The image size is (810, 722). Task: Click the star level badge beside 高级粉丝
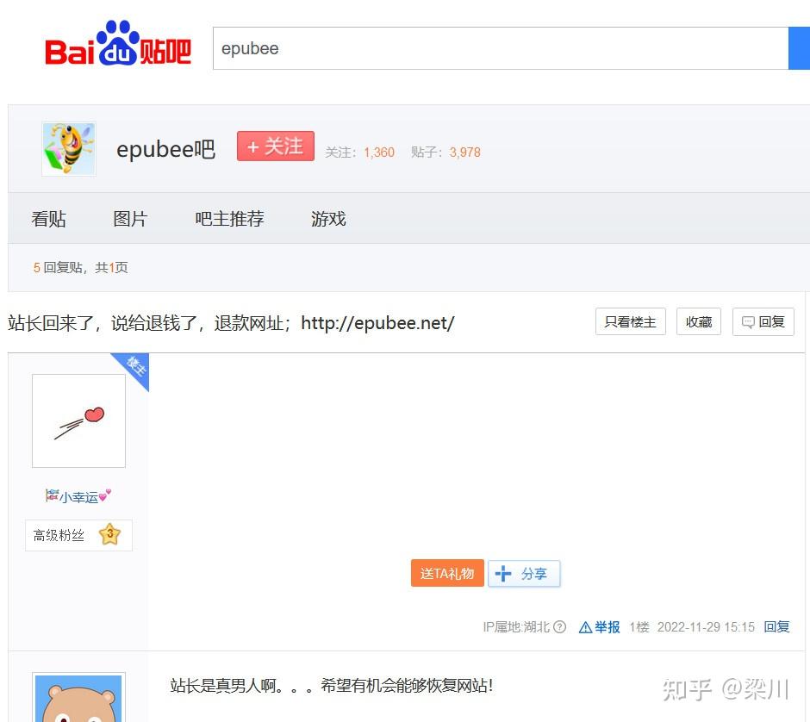point(110,535)
